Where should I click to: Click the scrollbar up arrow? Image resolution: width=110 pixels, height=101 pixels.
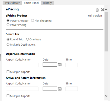point(106,9)
